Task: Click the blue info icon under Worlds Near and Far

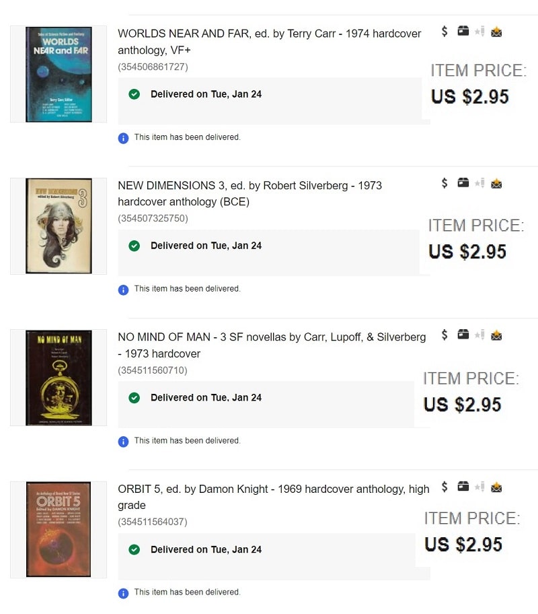Action: 123,138
